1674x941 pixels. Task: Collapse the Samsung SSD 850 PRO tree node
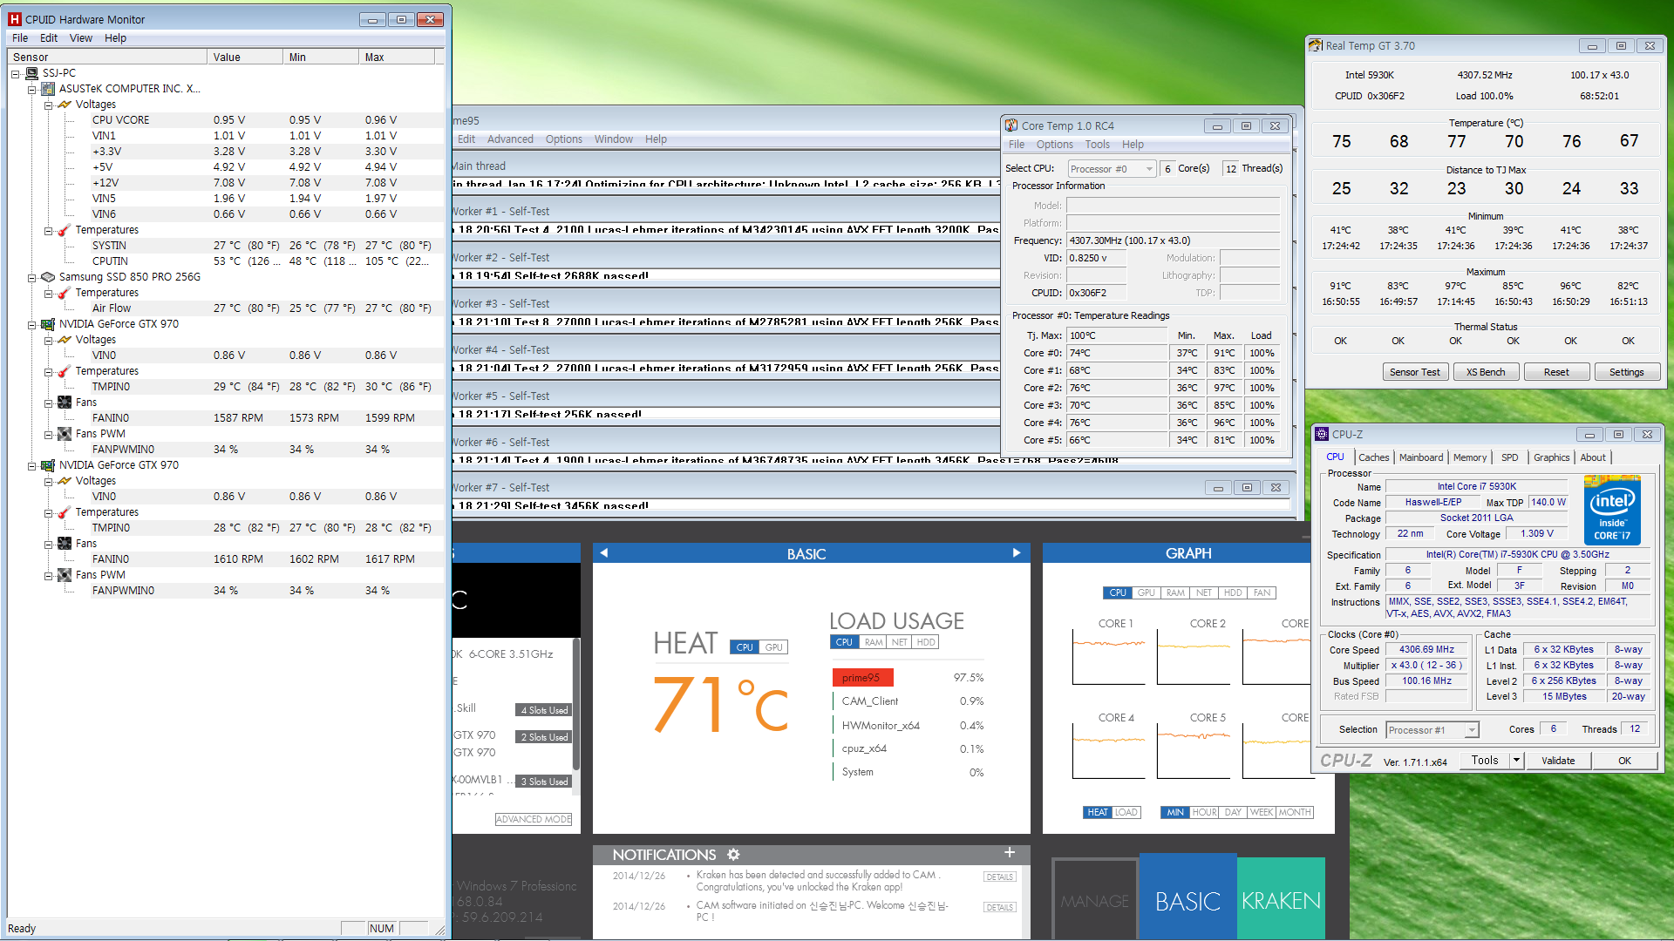31,277
